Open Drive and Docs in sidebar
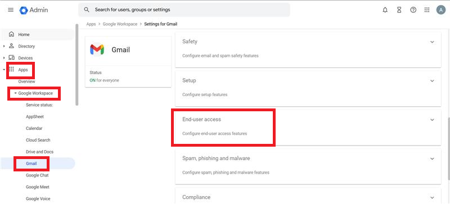450x204 pixels. pos(39,152)
